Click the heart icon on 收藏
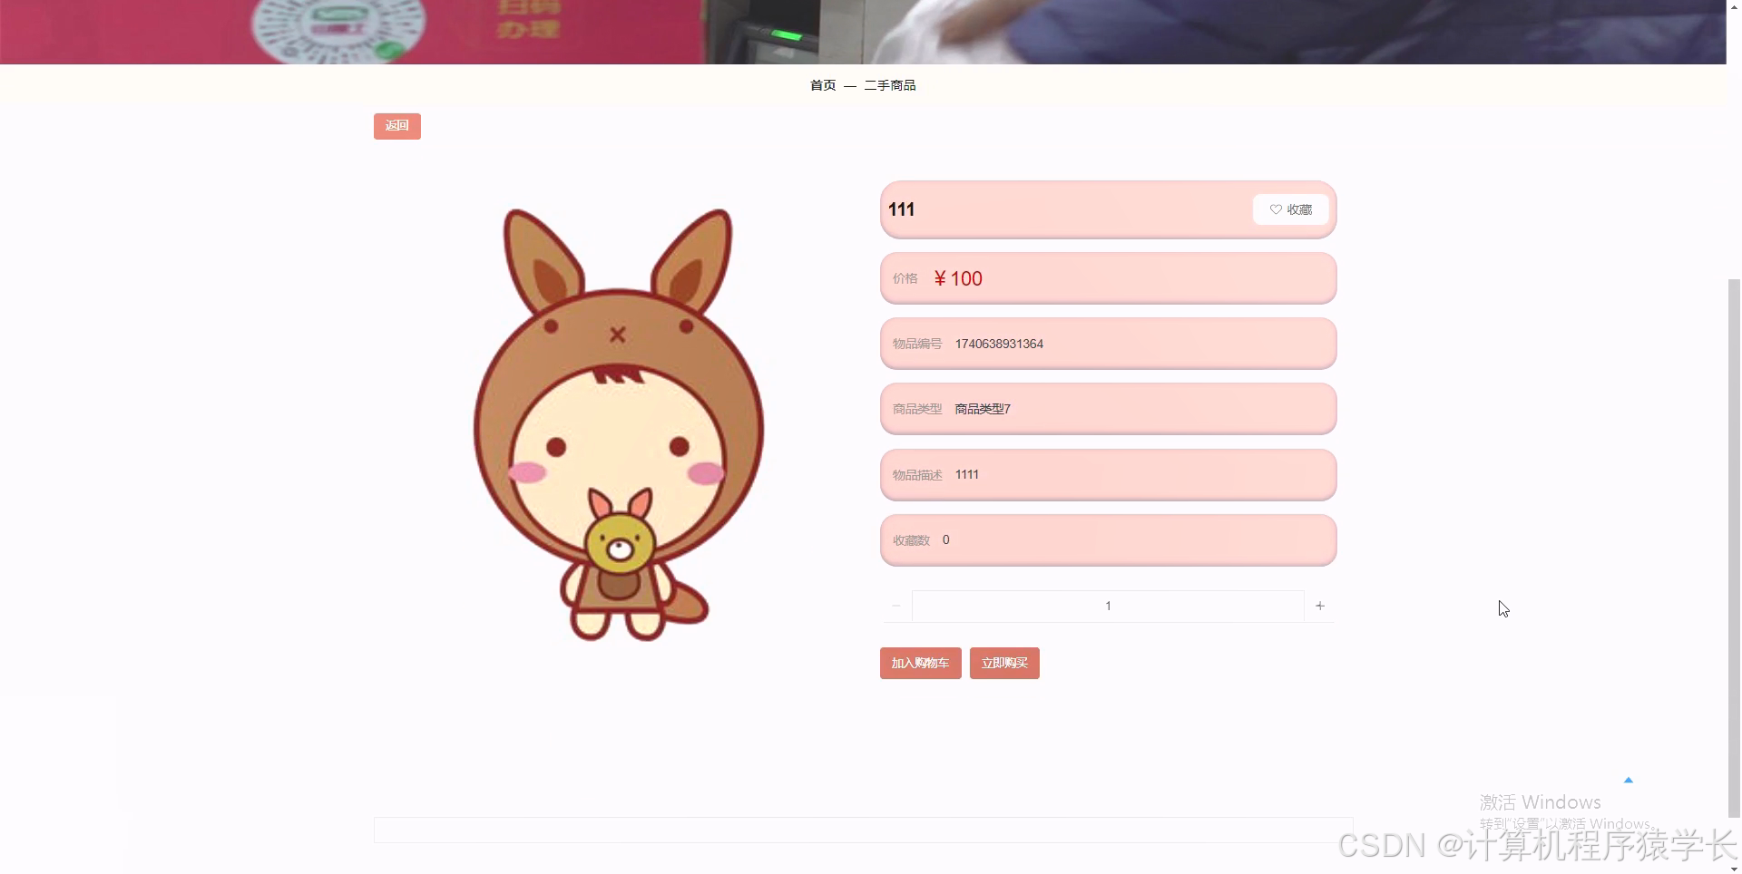 (1276, 209)
